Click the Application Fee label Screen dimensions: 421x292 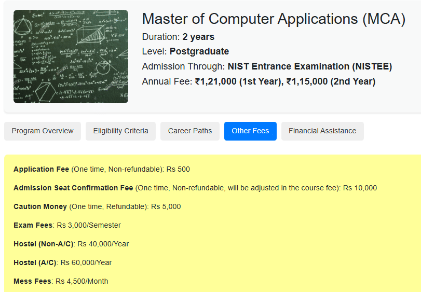point(41,169)
